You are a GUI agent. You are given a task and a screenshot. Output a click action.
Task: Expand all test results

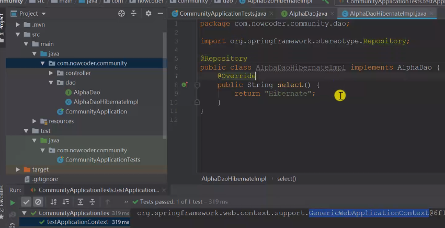click(x=81, y=202)
